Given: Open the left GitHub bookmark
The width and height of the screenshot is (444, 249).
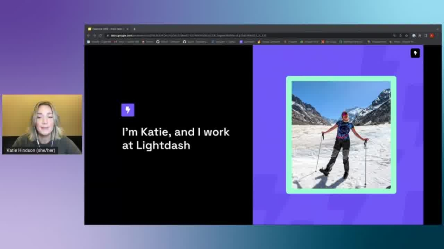Looking at the screenshot, I should click(x=168, y=42).
